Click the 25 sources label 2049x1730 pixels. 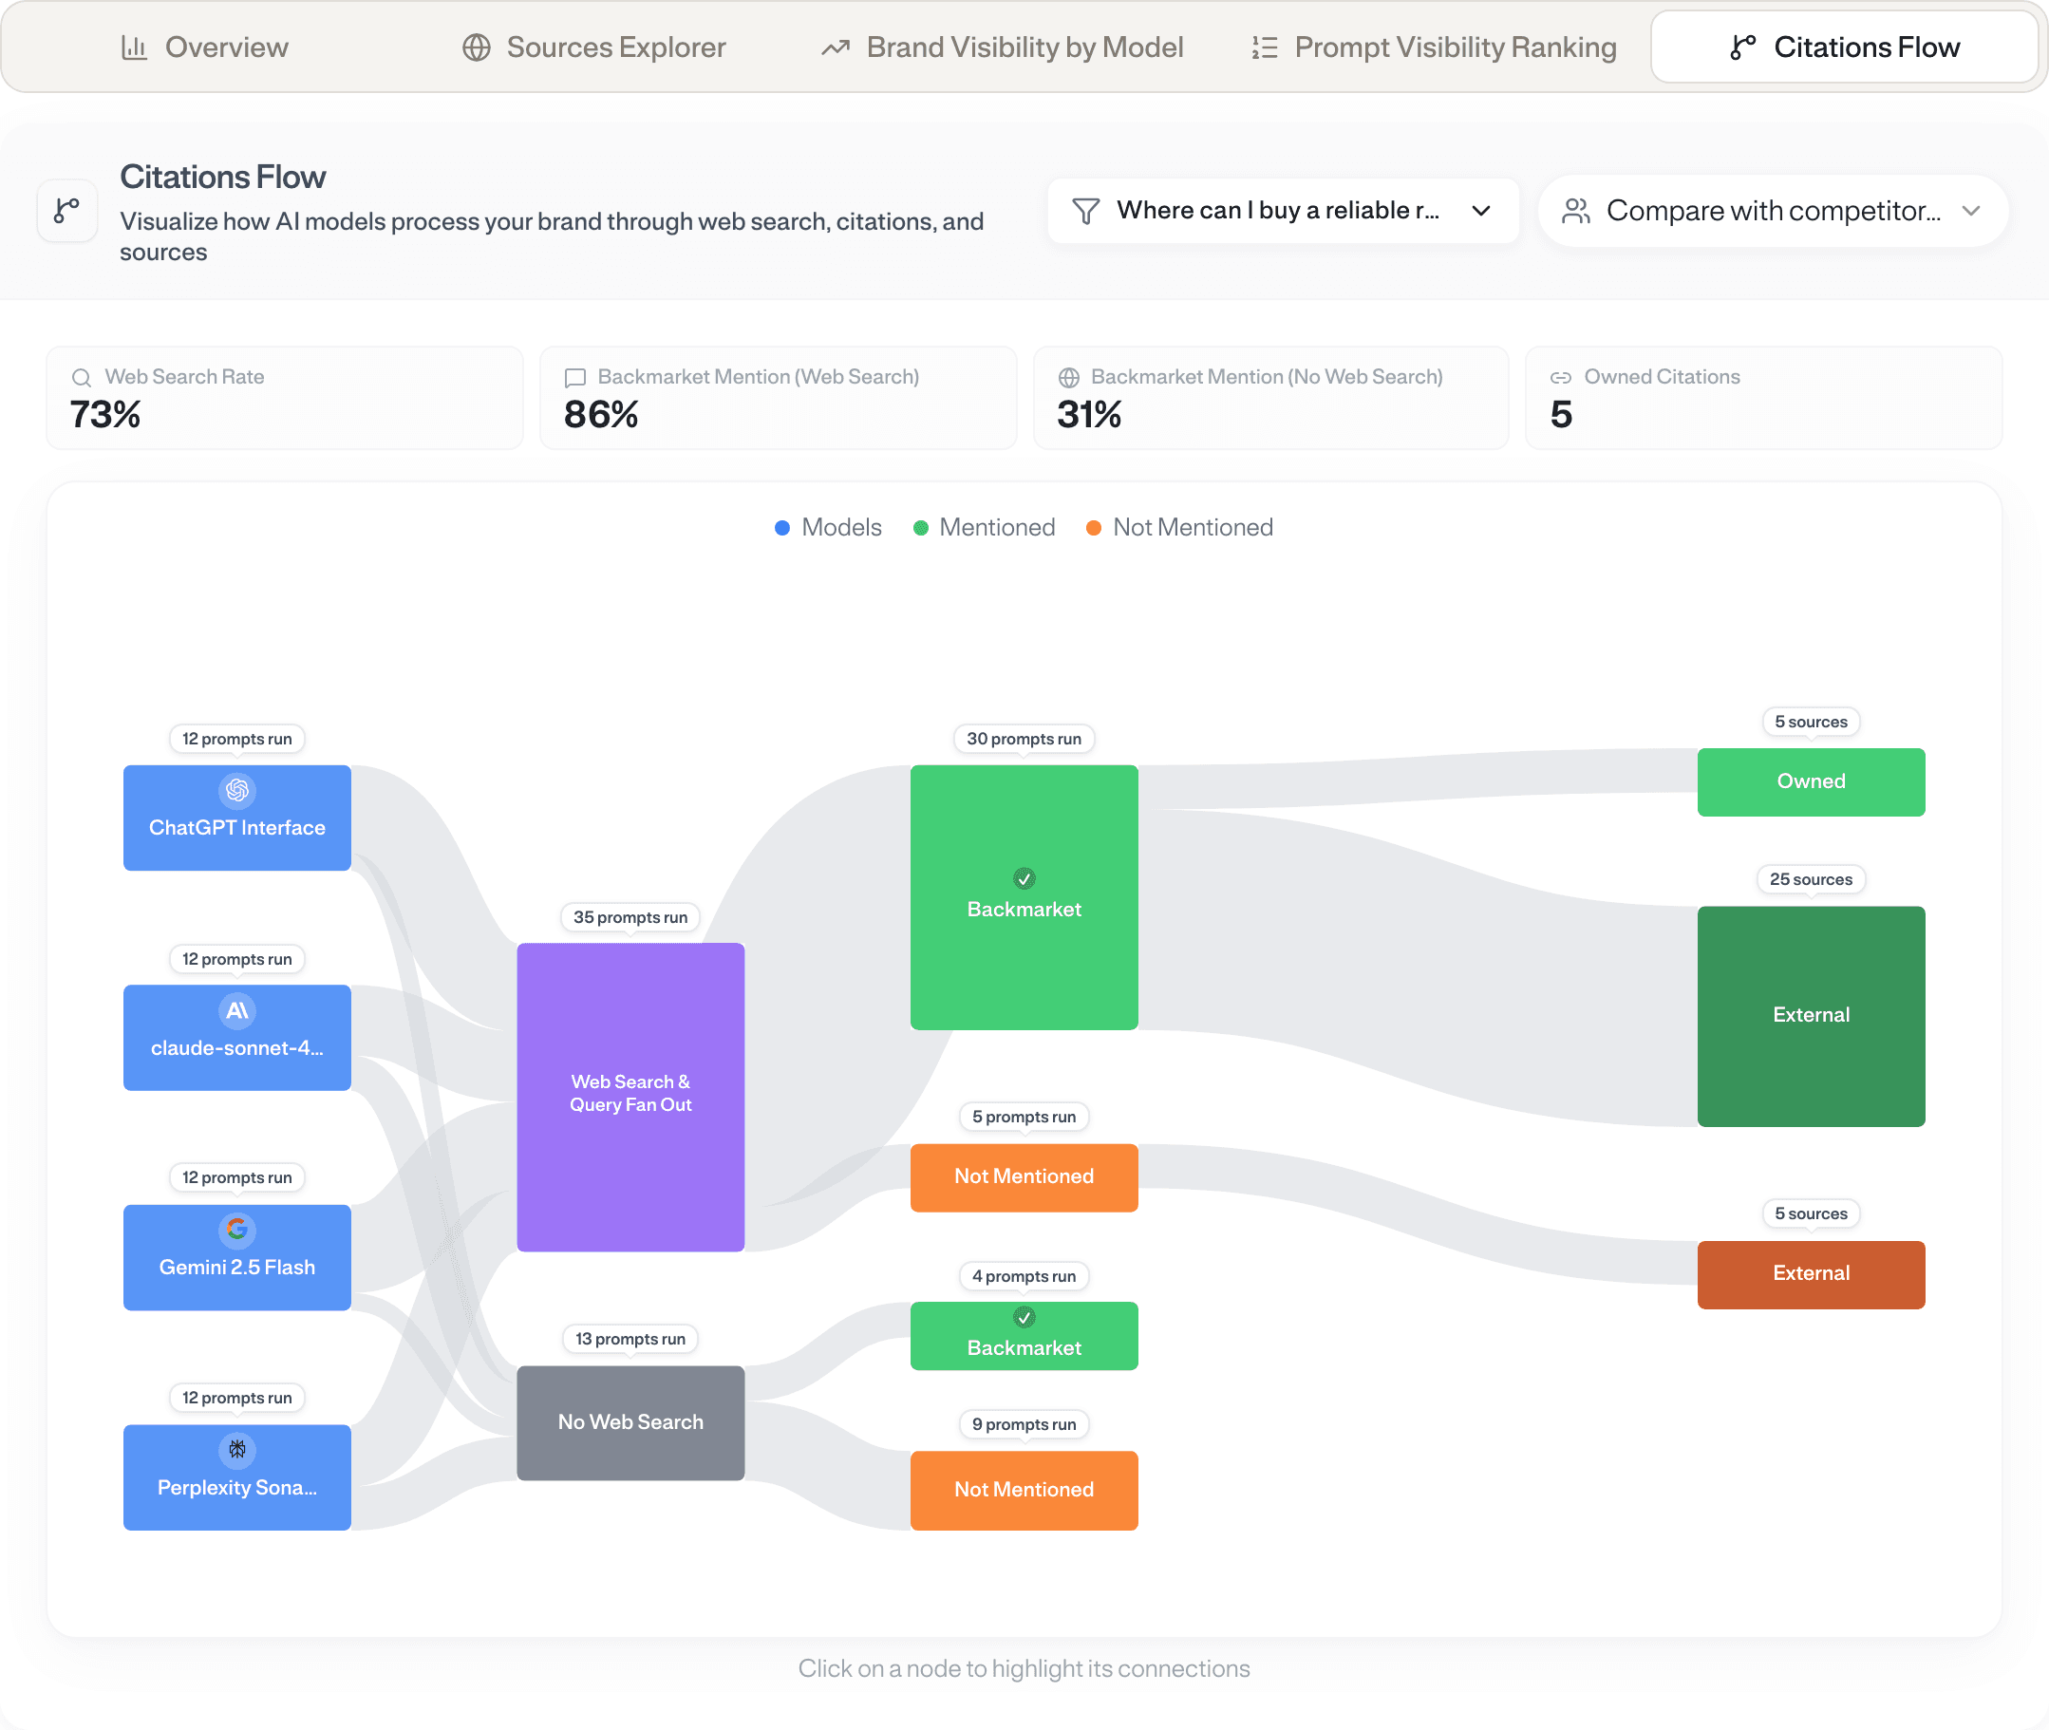(x=1811, y=879)
